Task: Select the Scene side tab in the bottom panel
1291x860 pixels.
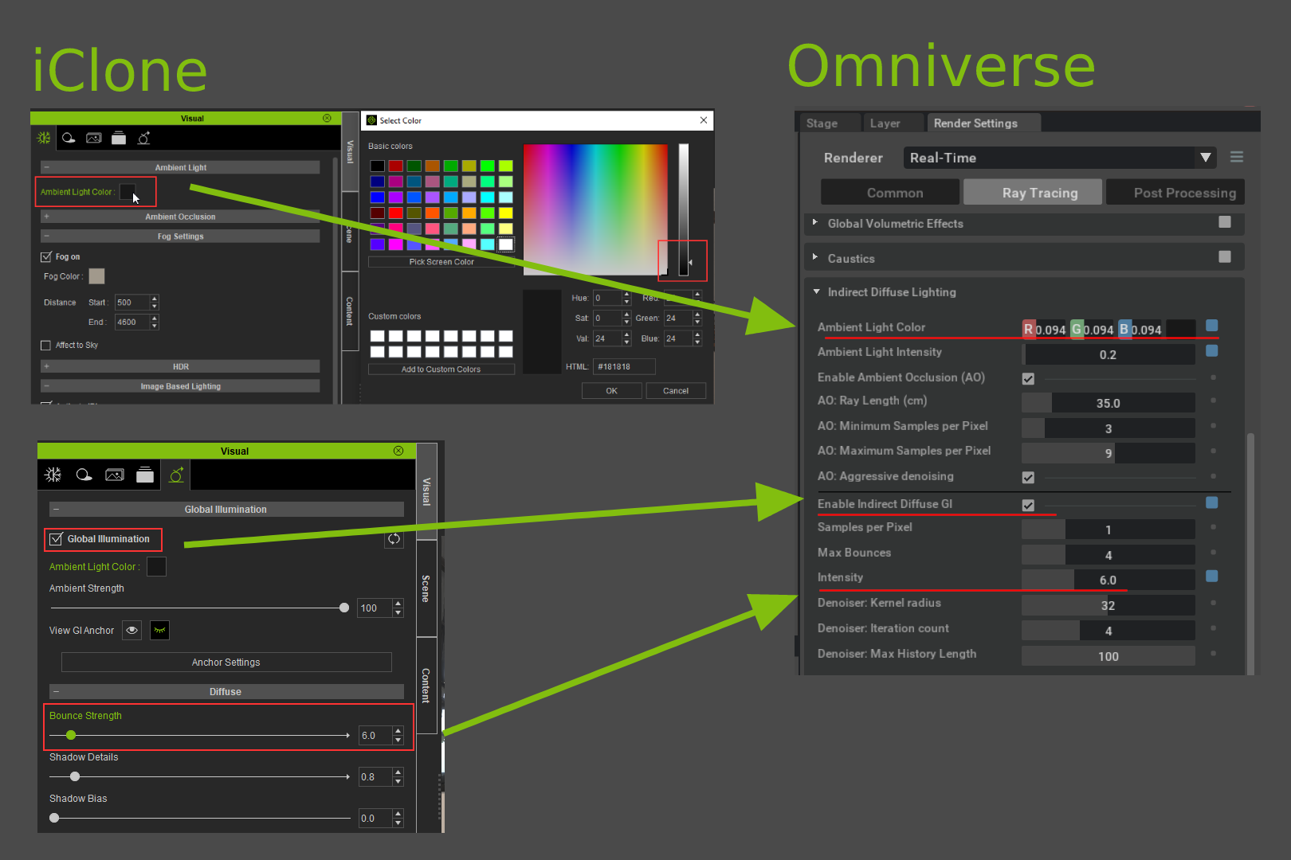Action: [426, 588]
